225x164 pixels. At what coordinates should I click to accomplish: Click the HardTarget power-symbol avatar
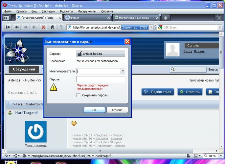[36, 132]
